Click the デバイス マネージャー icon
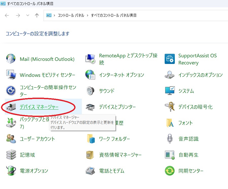The height and width of the screenshot is (189, 228). (x=11, y=107)
